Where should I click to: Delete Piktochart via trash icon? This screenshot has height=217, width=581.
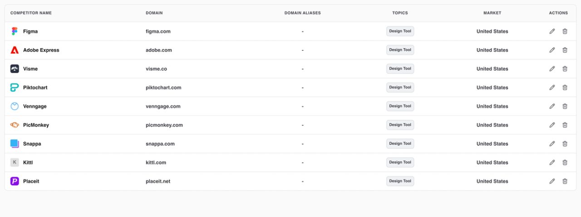(565, 87)
